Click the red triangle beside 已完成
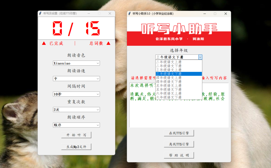Screen dimensions: 271x168 [x=44, y=43]
